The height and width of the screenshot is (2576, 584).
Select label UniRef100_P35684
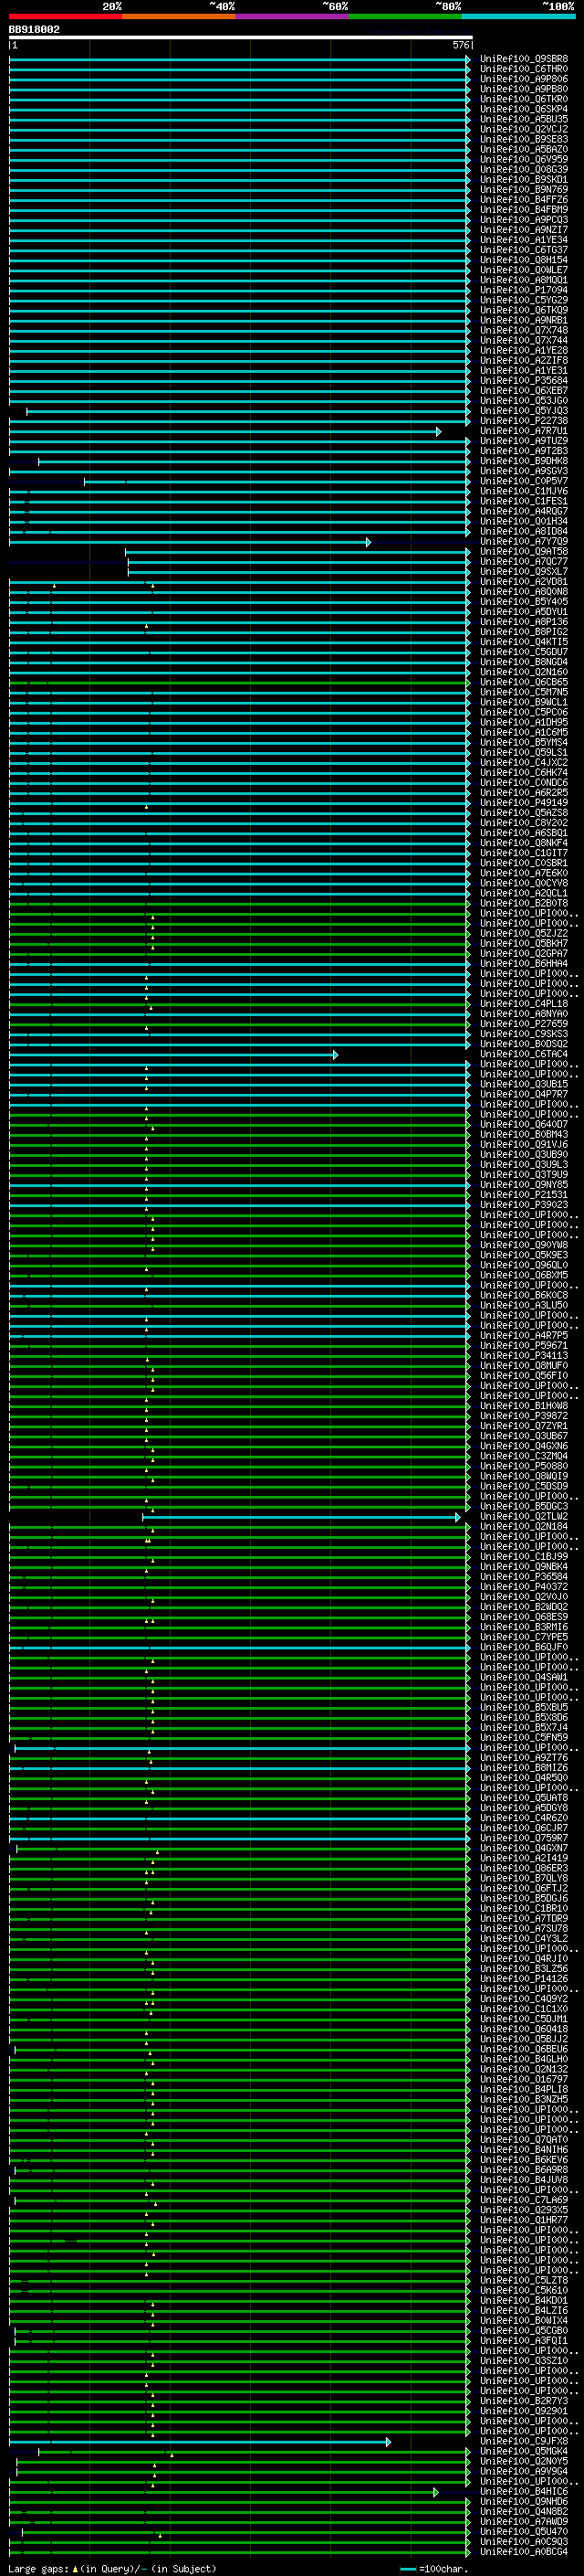click(x=524, y=381)
